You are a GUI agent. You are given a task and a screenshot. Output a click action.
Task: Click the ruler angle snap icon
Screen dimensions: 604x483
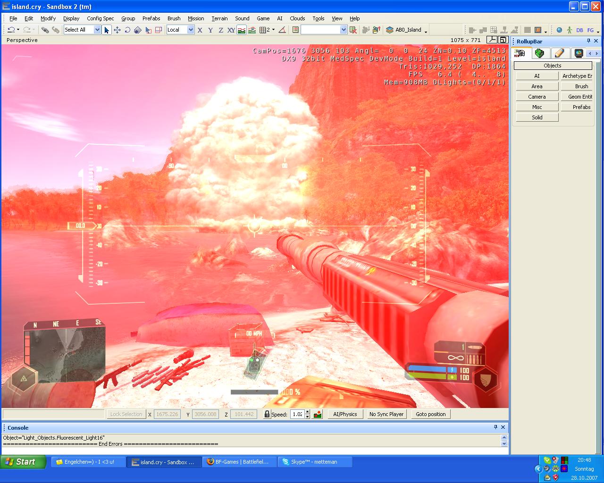click(x=282, y=30)
